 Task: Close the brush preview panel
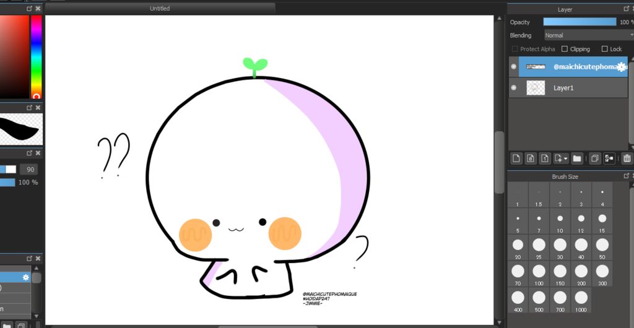point(38,108)
